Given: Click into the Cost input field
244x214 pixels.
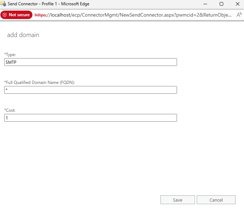Looking at the screenshot, I should [90, 118].
